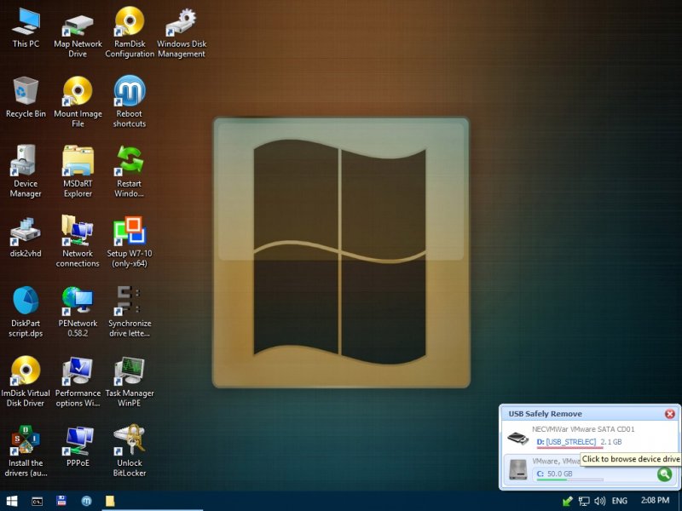
Task: Launch Unlock BitLocker tool
Action: tap(130, 451)
